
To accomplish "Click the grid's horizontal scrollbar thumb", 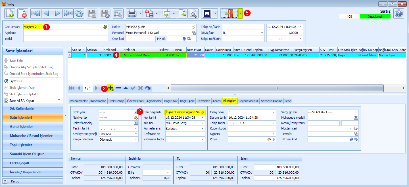I will [x=277, y=88].
